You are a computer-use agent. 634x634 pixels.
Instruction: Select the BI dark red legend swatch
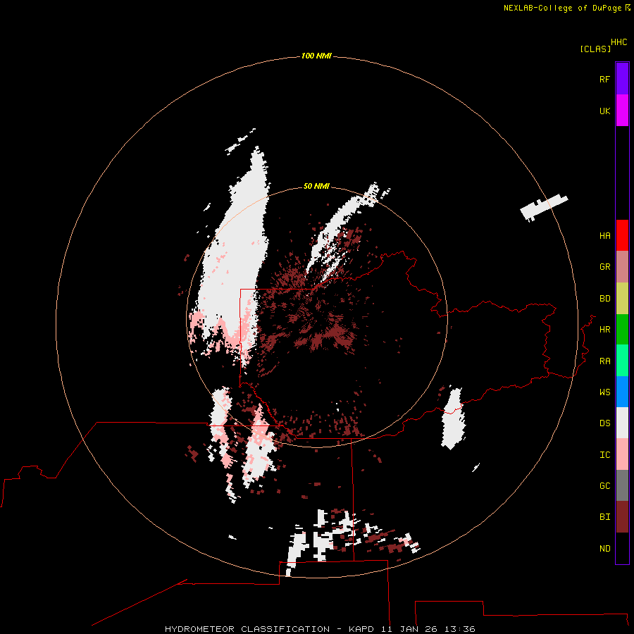click(x=622, y=517)
